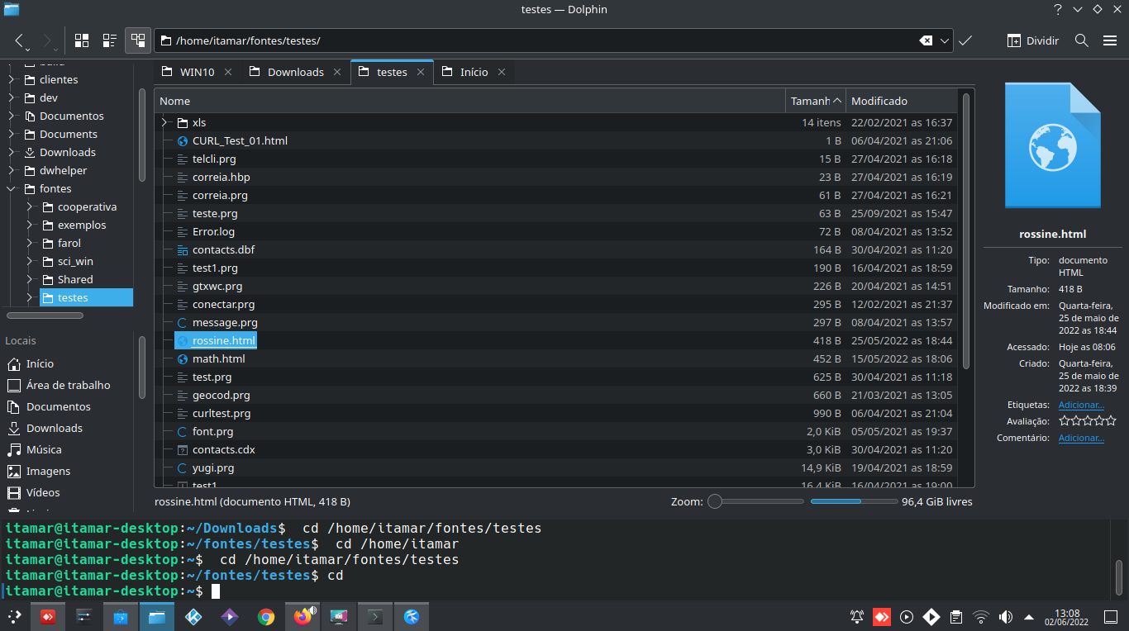Switch to the Downloads tab

pos(295,72)
